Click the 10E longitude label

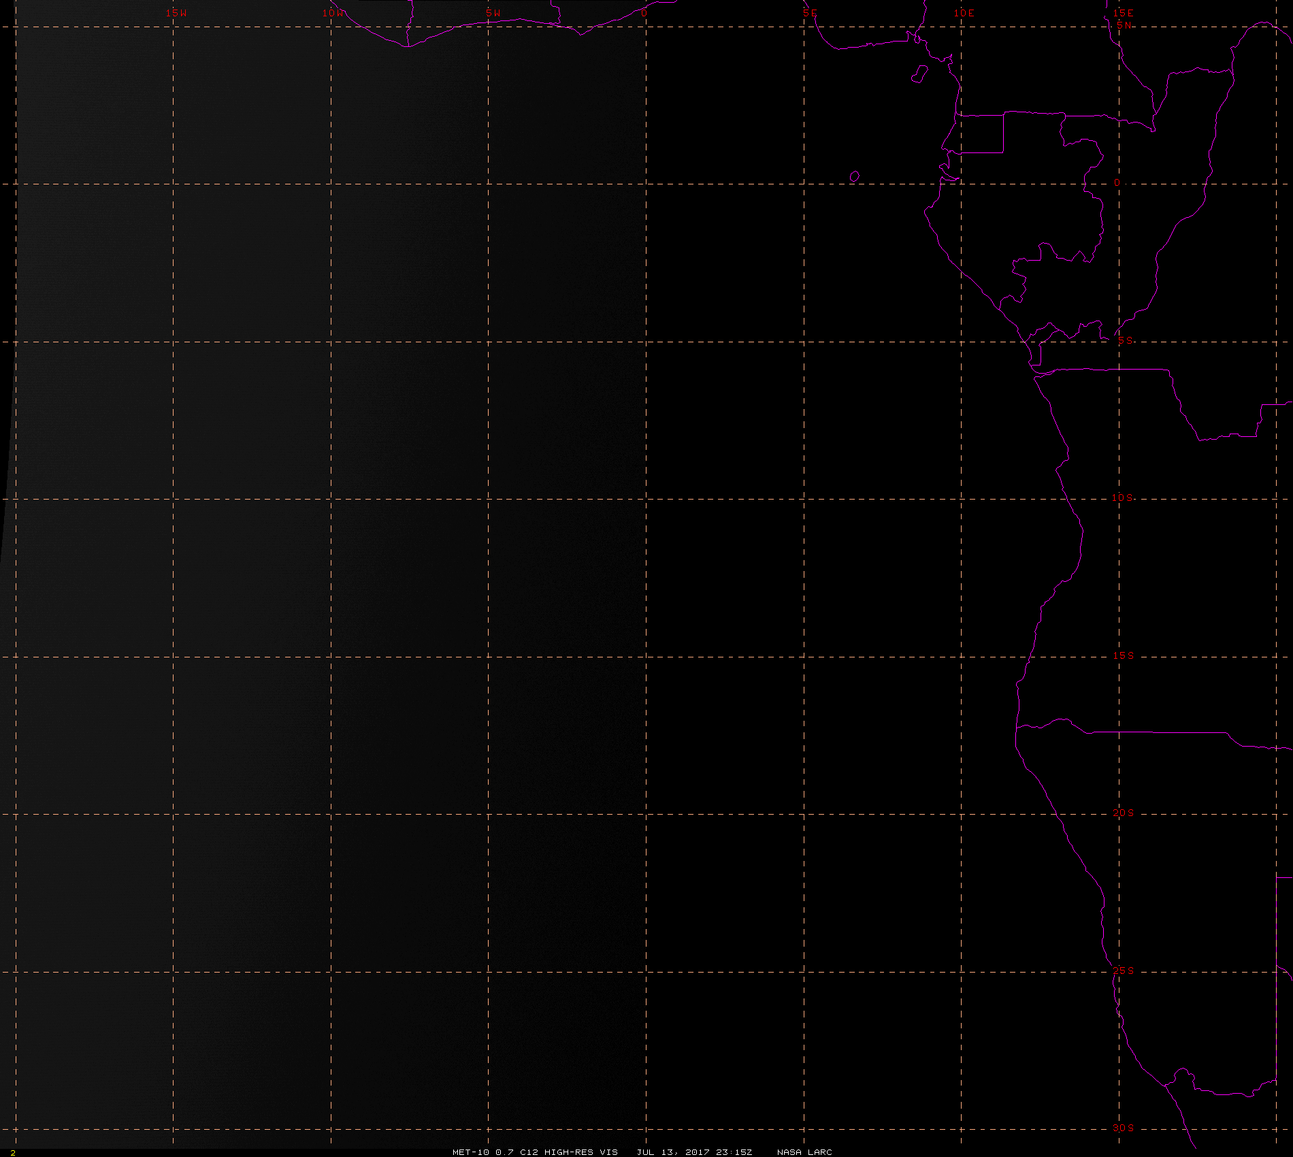964,13
